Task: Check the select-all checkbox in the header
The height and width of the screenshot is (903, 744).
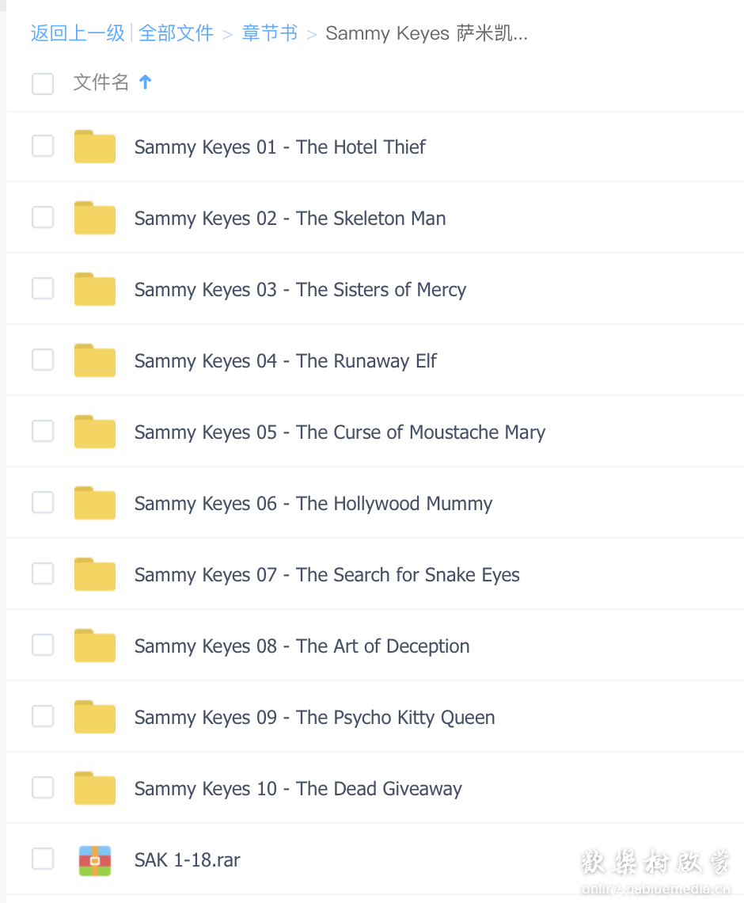Action: (43, 83)
